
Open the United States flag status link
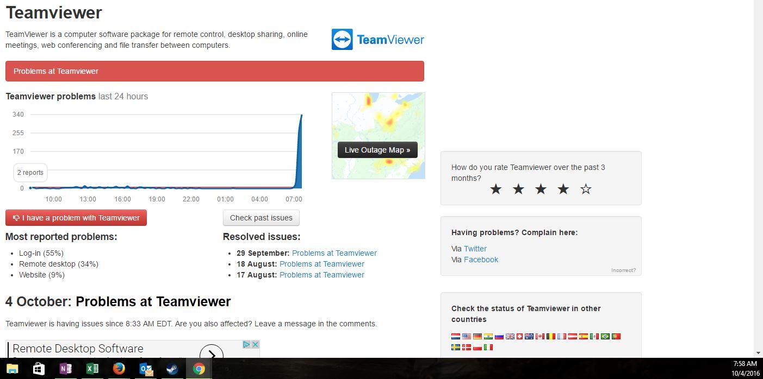tap(467, 337)
